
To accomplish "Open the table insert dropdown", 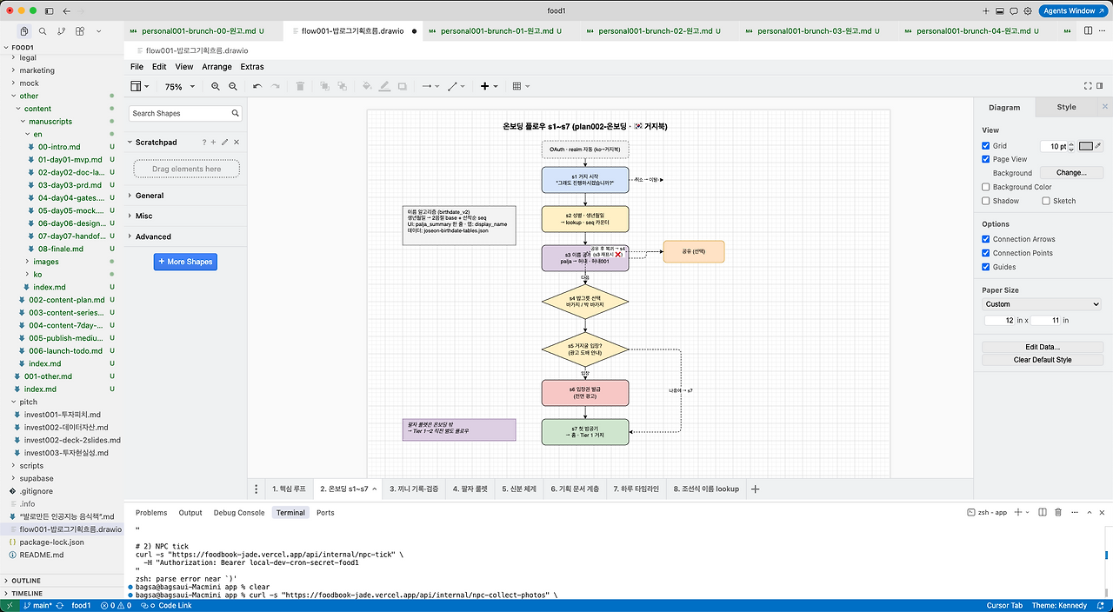I will (x=520, y=86).
